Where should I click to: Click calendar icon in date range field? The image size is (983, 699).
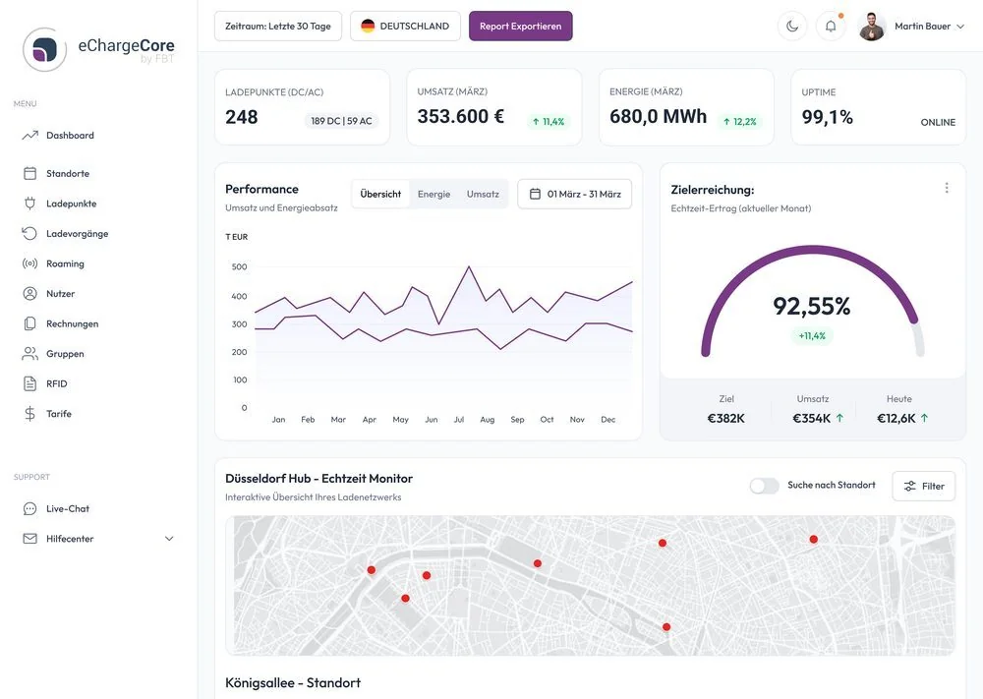click(x=535, y=195)
